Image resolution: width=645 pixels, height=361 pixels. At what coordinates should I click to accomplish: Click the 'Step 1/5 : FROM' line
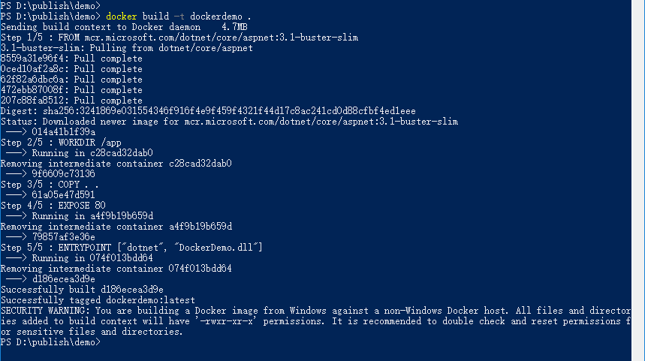pyautogui.click(x=179, y=38)
